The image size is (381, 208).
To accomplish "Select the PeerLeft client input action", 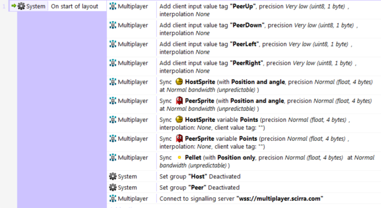I will coord(256,48).
